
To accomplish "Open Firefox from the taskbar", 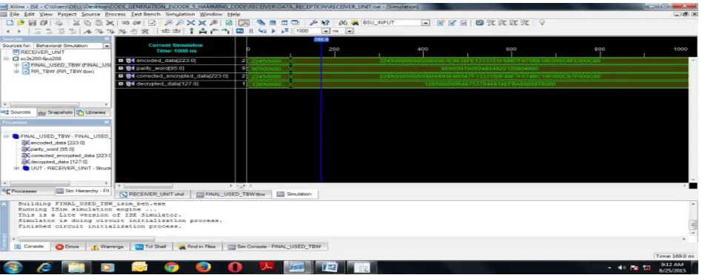I will click(203, 268).
